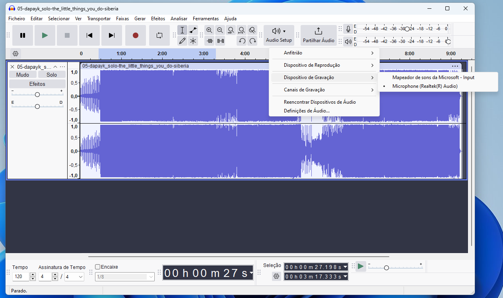Open the Efeitos menu

click(x=158, y=19)
